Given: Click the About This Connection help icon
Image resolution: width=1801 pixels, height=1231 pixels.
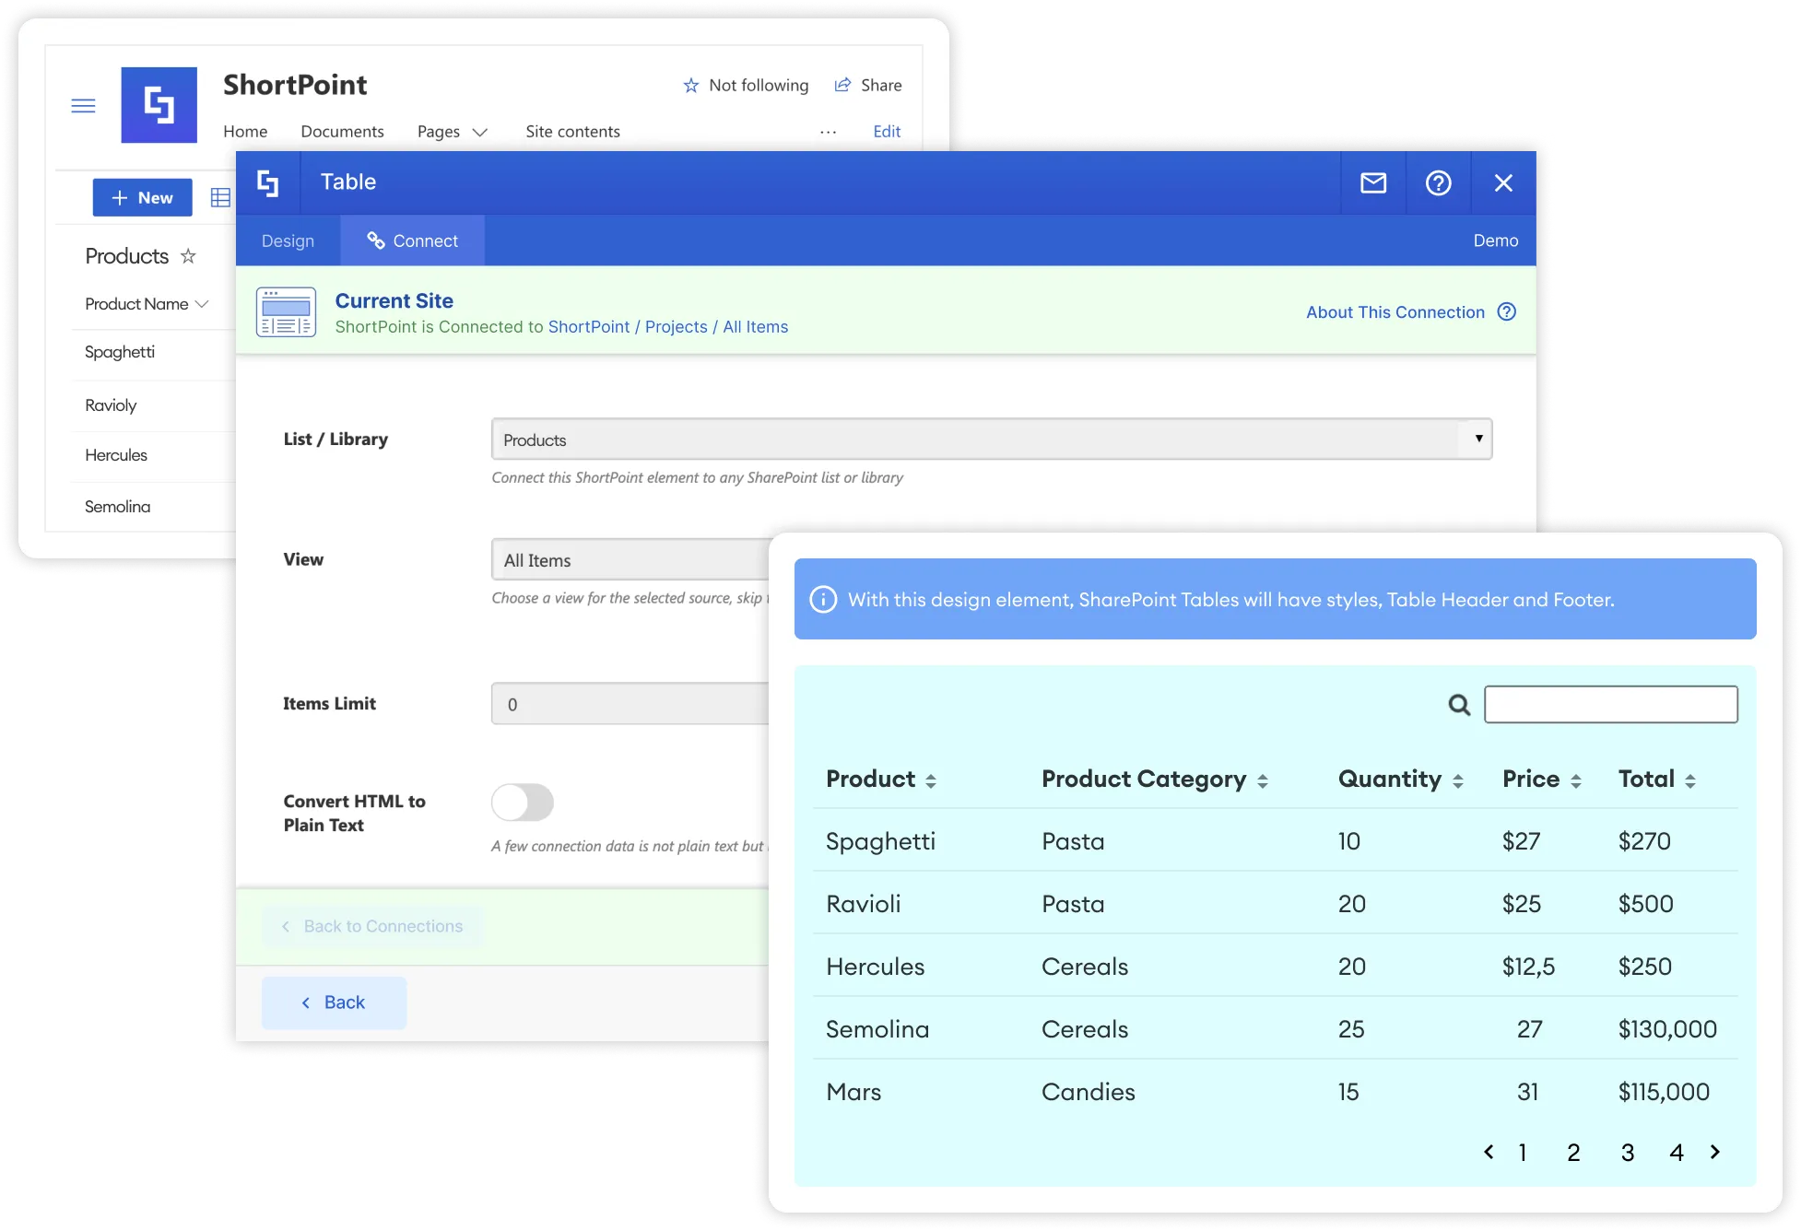Looking at the screenshot, I should [x=1506, y=312].
